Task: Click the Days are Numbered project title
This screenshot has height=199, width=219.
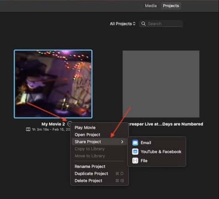Action: pyautogui.click(x=166, y=124)
